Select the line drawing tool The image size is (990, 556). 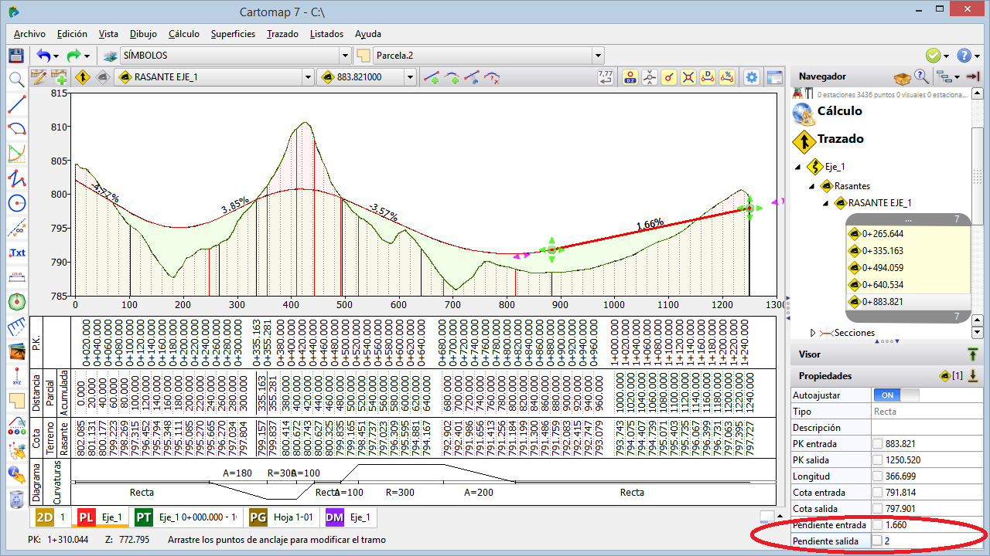coord(16,103)
